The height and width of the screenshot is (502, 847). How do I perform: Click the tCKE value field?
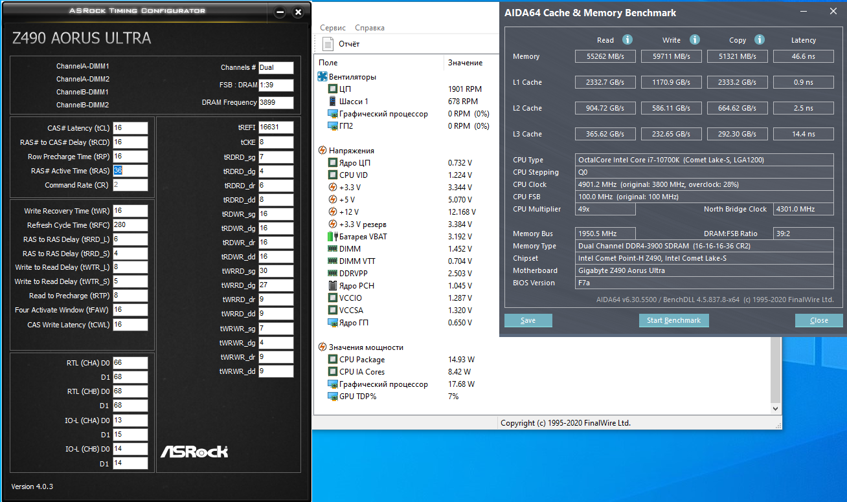click(x=276, y=142)
